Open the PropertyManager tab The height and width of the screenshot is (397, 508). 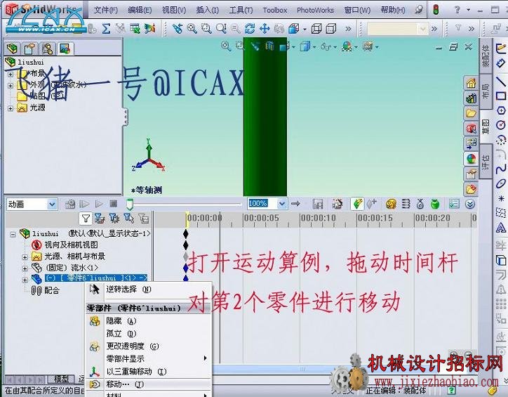pos(29,48)
